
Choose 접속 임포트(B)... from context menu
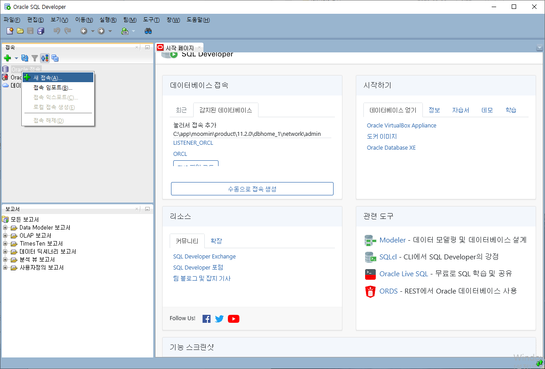tap(58, 87)
